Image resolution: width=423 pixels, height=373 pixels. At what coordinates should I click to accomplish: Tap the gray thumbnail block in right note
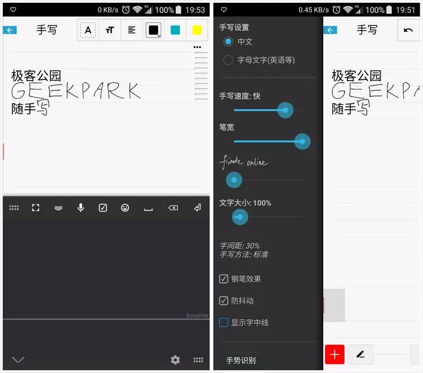point(334,305)
